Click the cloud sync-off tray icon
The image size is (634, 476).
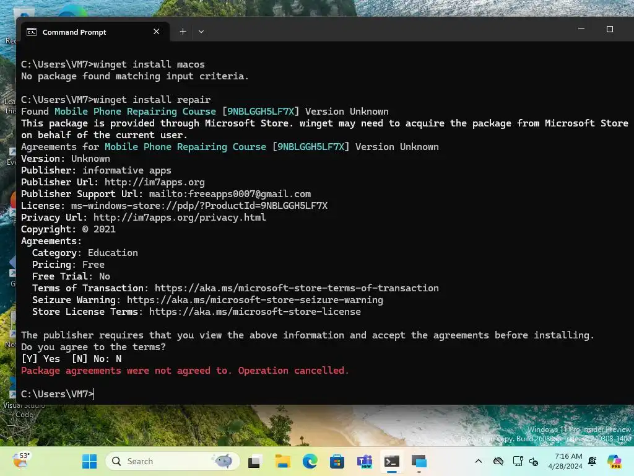click(498, 461)
